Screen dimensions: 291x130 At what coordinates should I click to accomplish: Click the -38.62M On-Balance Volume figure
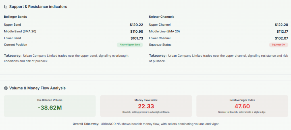(50, 108)
